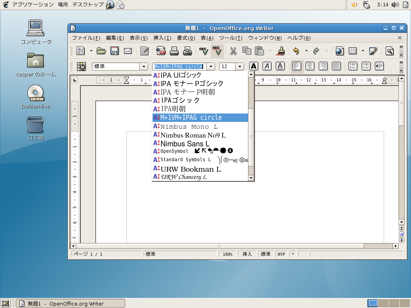Open the page preview icon

tap(187, 51)
